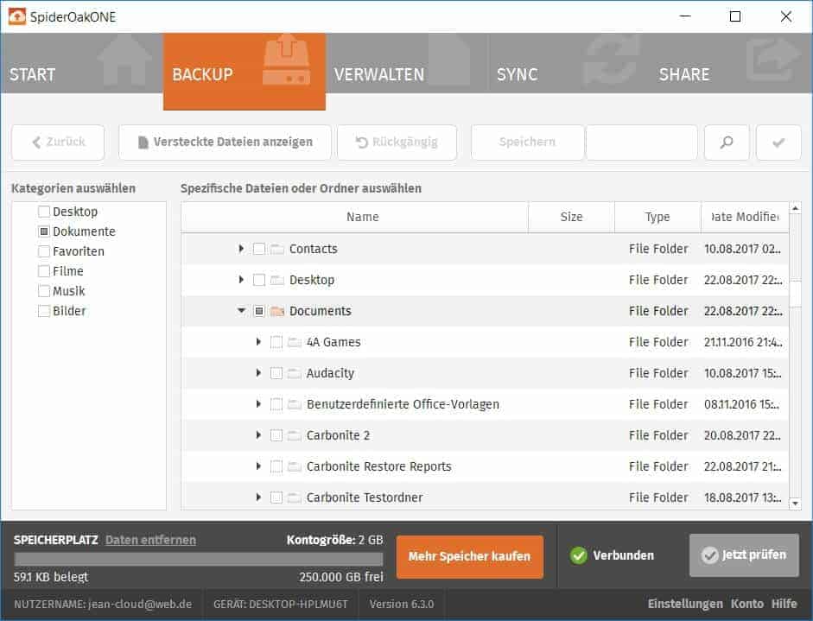Open Einstellungen in the footer

[x=685, y=604]
